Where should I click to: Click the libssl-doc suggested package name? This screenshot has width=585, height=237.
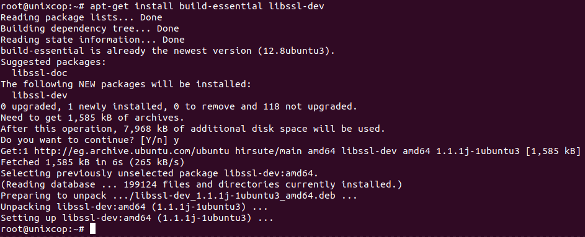pos(40,73)
